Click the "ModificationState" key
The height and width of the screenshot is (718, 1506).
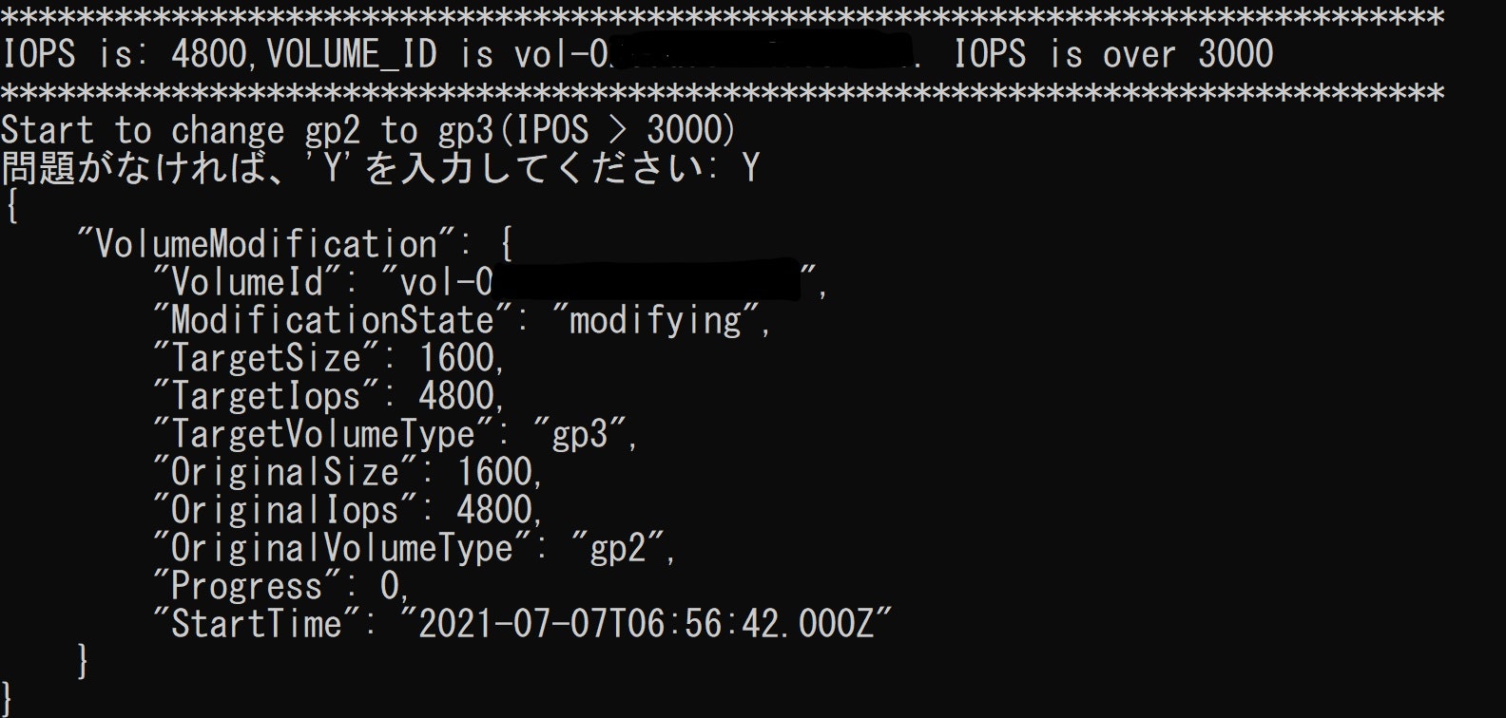[x=333, y=320]
